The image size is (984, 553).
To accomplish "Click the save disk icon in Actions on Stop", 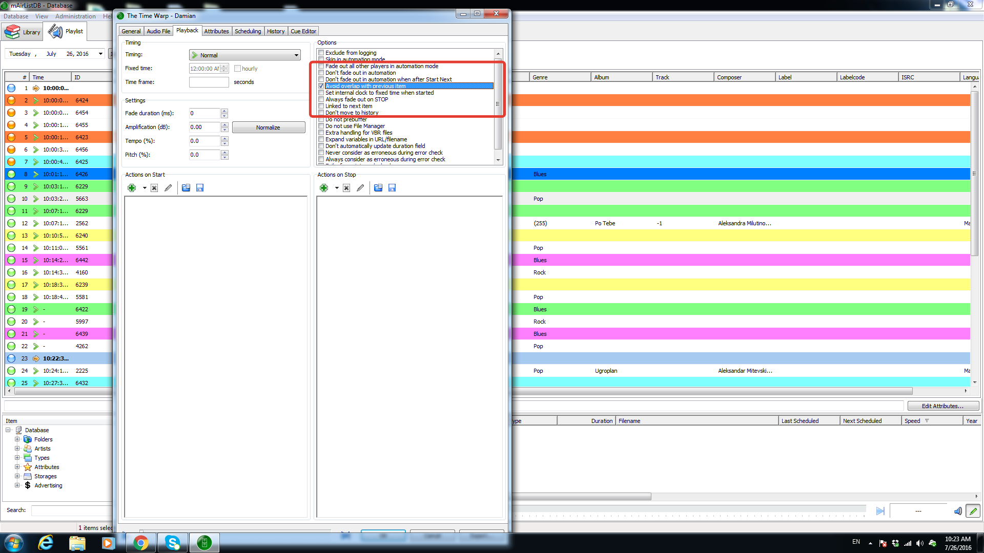I will (392, 188).
